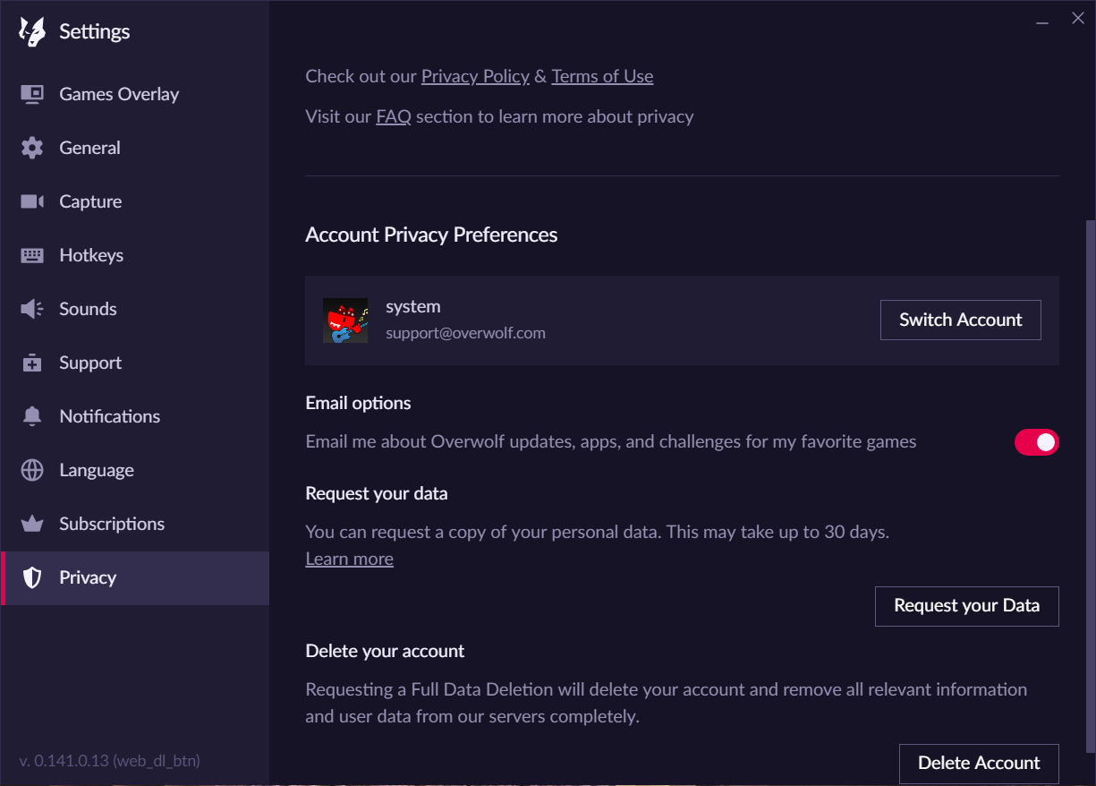Click the Delete Account button
This screenshot has height=786, width=1096.
tap(979, 763)
